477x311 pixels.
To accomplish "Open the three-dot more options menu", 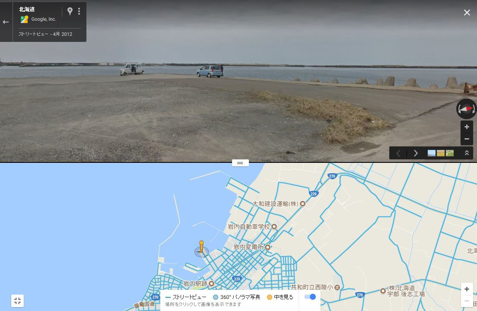I will [x=79, y=11].
